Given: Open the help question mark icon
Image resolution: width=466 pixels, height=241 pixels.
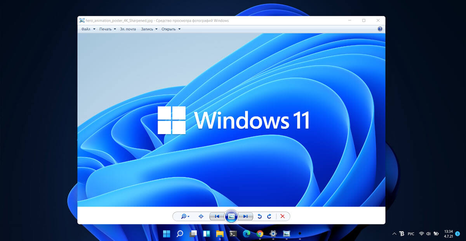Looking at the screenshot, I should coord(380,29).
